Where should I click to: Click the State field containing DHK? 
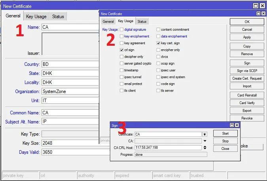pos(70,73)
